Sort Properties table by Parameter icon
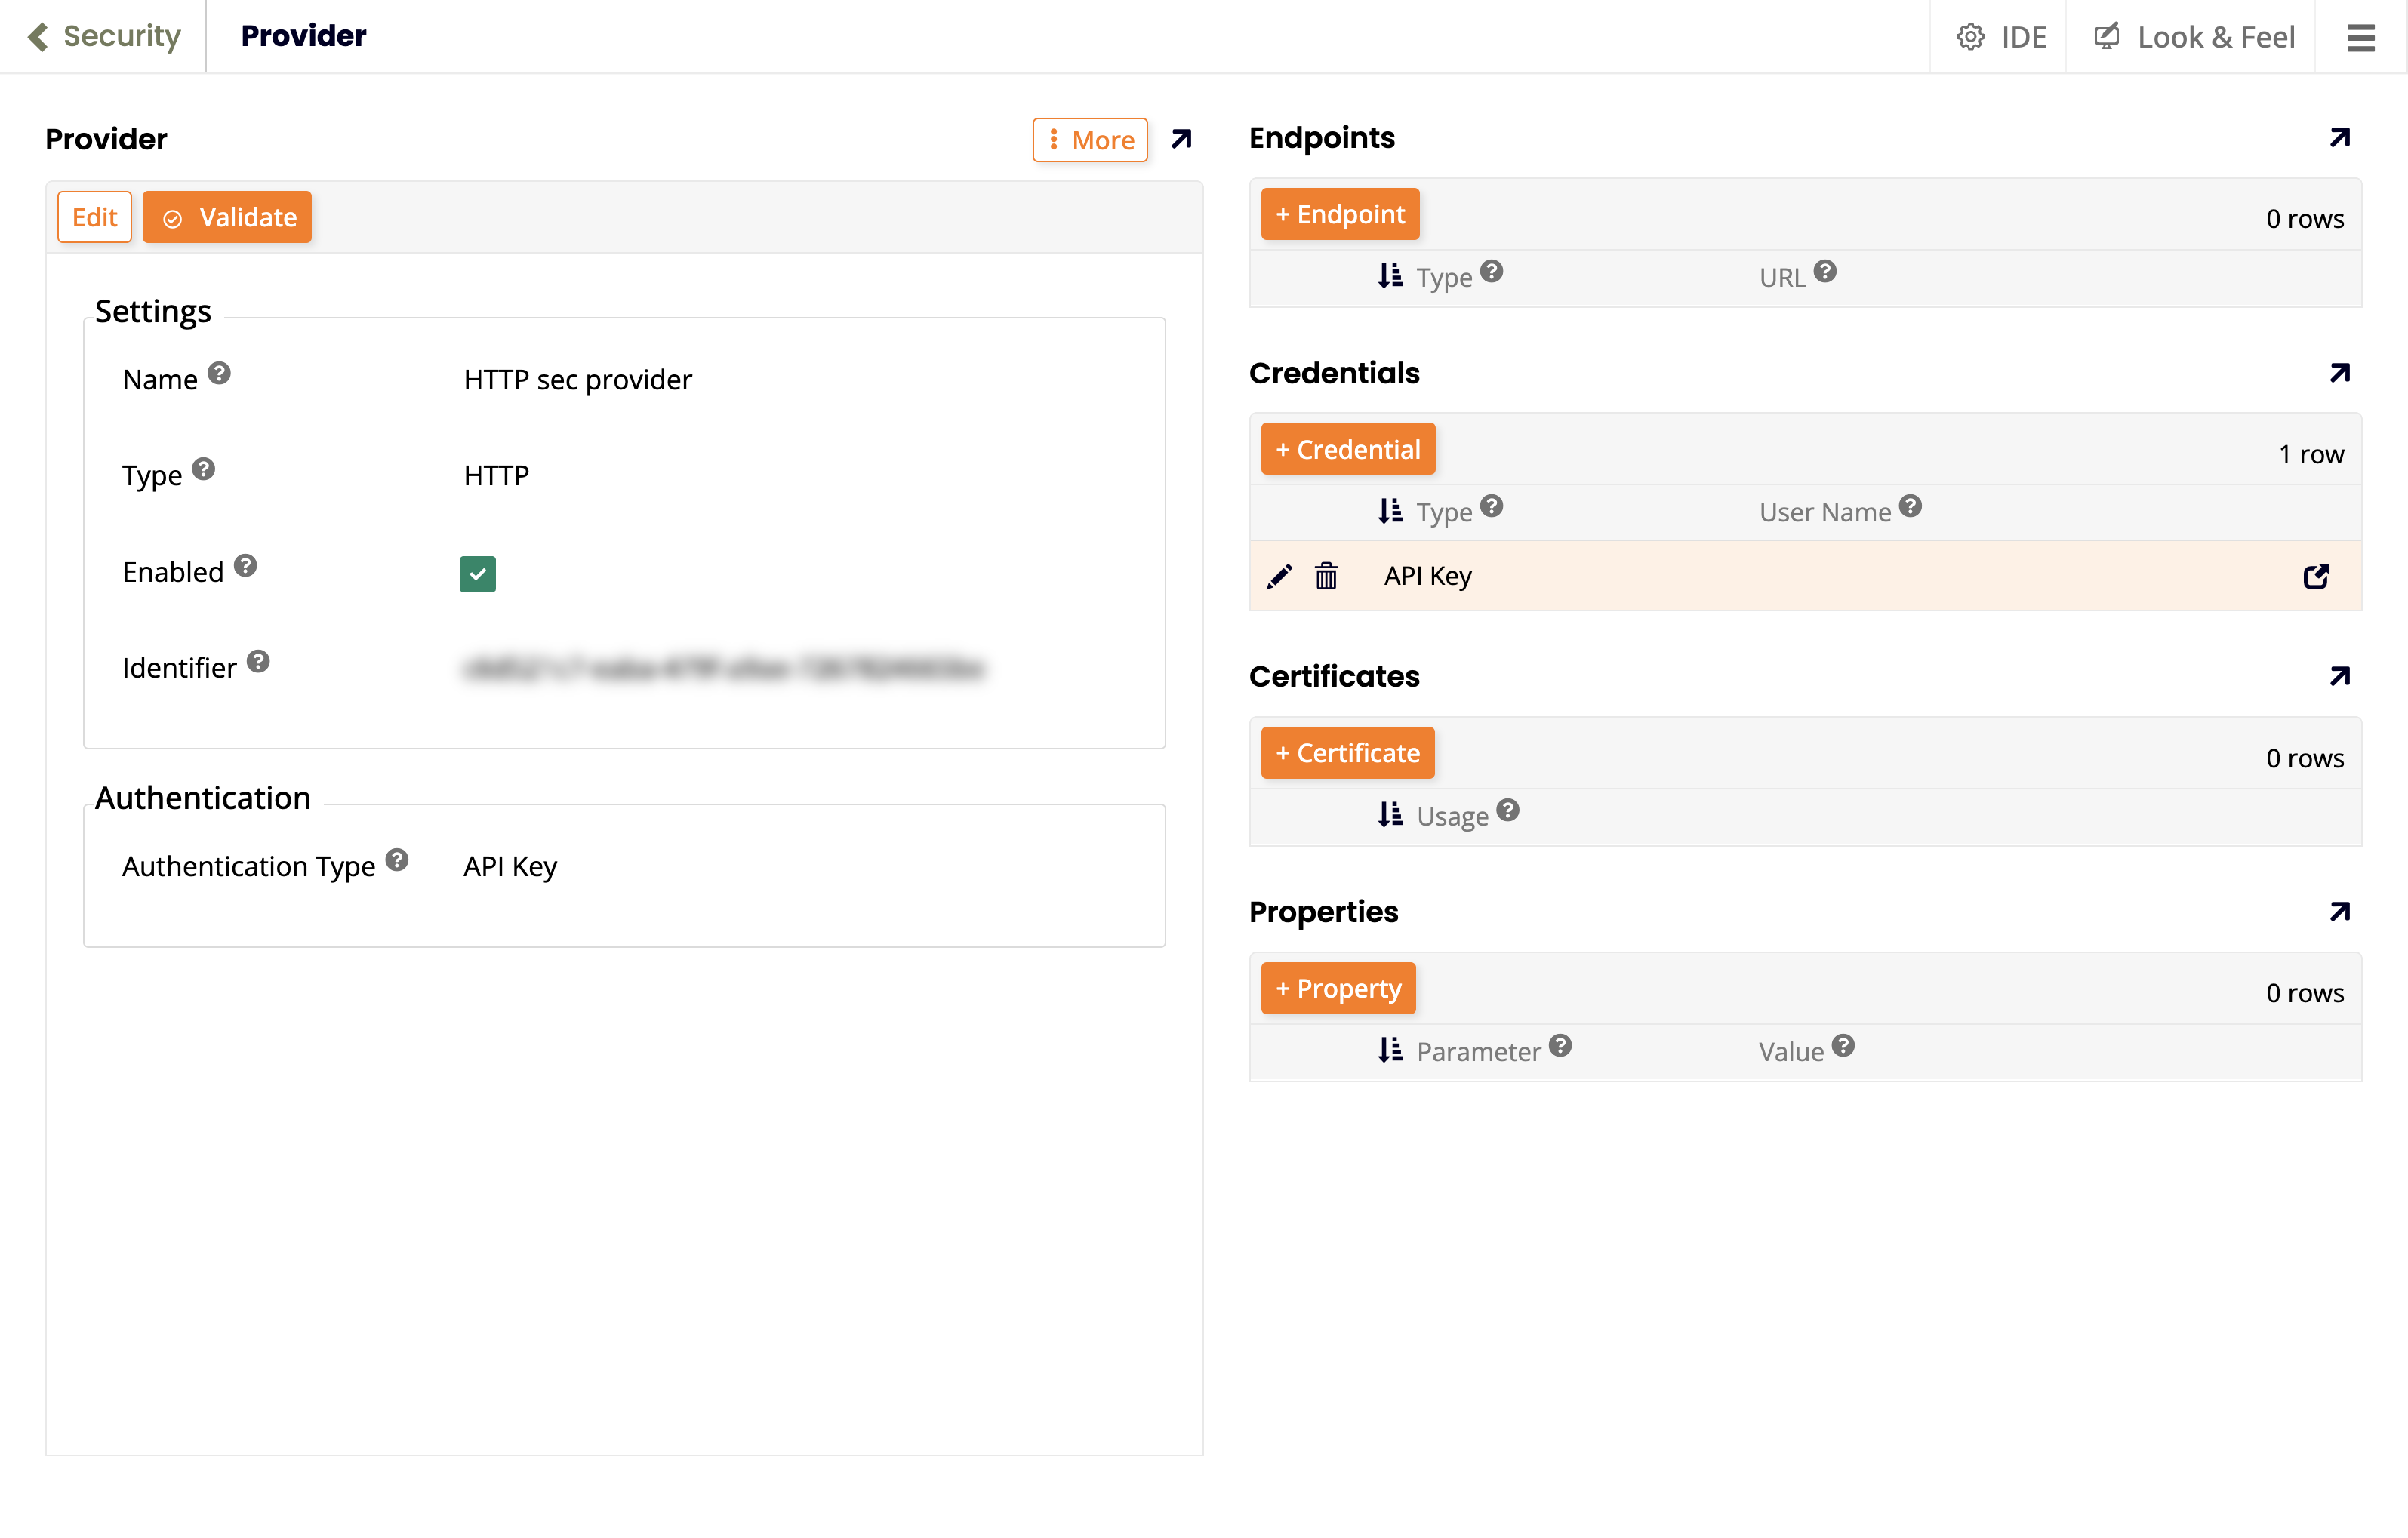 coord(1390,1049)
